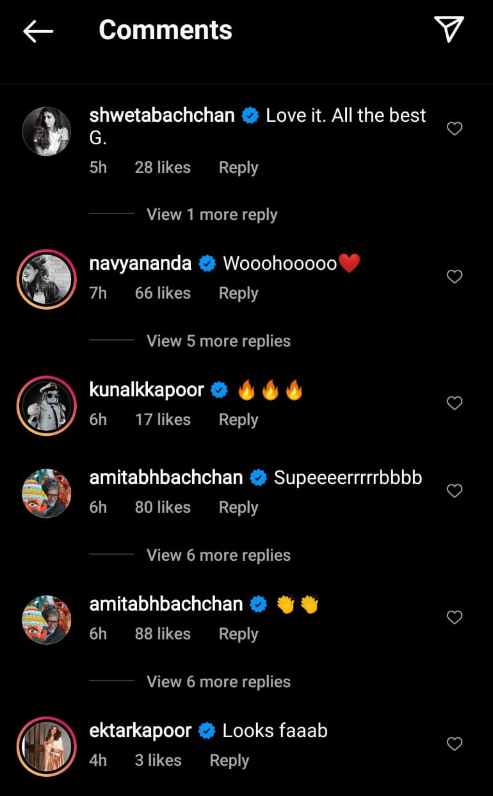The height and width of the screenshot is (796, 493).
Task: Open the shwetabachchan username link
Action: [x=161, y=116]
